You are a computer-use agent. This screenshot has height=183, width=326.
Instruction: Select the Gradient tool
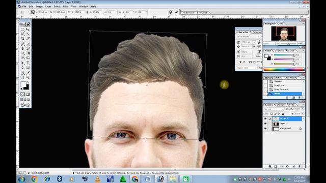pyautogui.click(x=28, y=53)
